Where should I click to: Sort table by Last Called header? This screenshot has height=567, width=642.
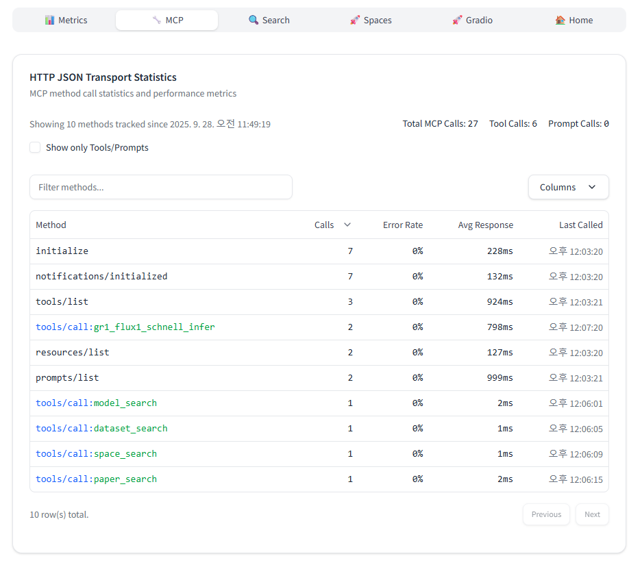point(580,225)
